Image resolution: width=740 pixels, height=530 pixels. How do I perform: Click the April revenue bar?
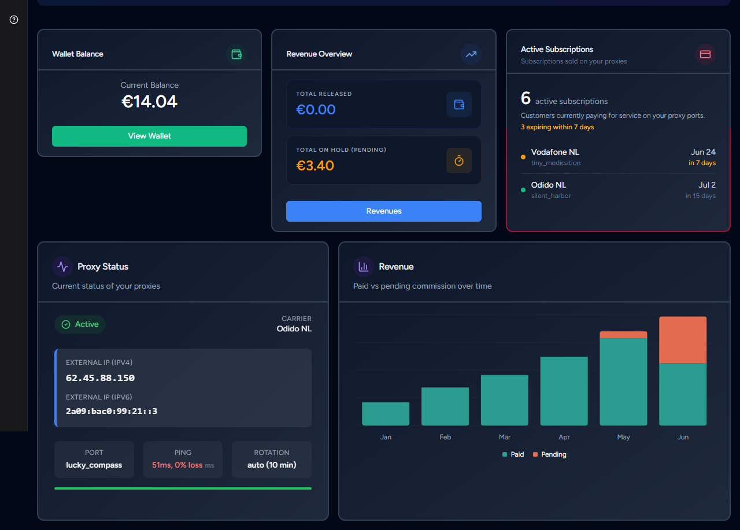(564, 391)
